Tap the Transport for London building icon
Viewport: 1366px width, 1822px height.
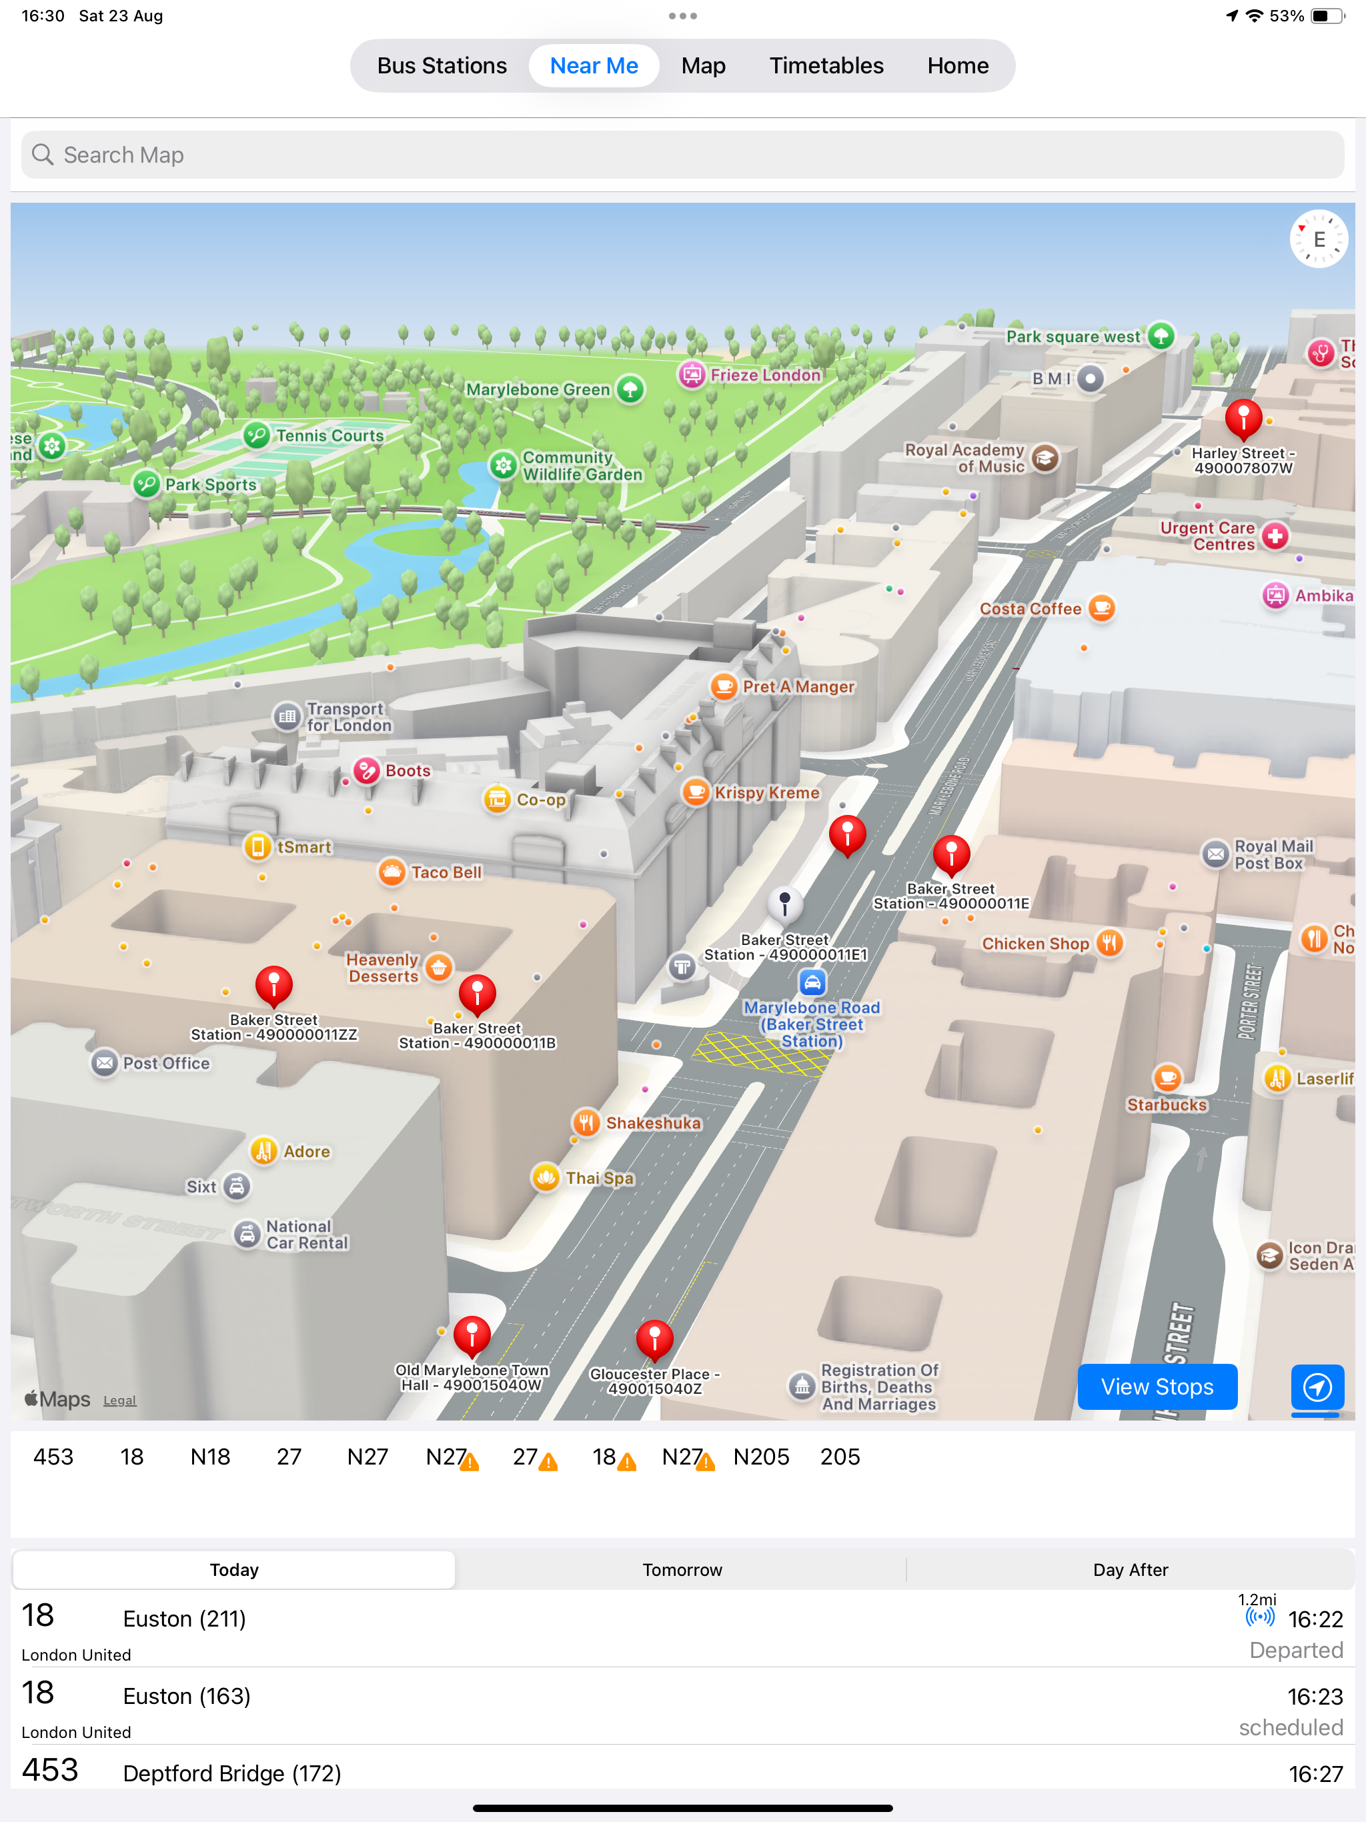pos(287,716)
